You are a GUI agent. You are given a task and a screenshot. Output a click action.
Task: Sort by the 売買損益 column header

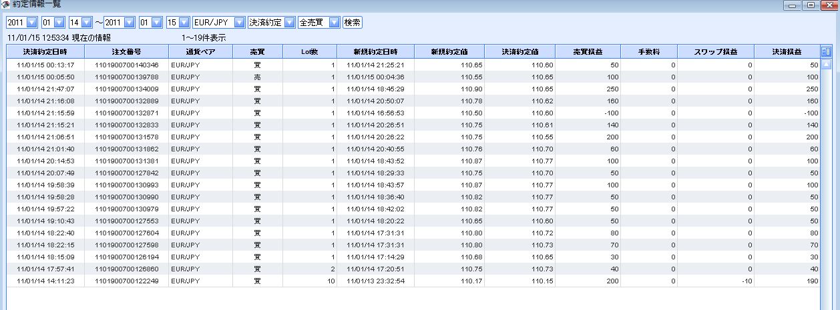[x=587, y=51]
